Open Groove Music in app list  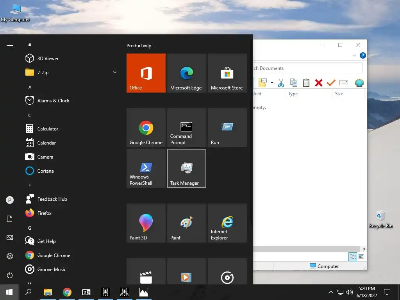point(71,270)
